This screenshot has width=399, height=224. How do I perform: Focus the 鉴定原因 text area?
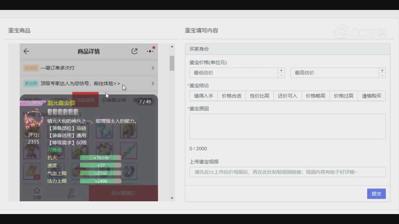(x=287, y=126)
